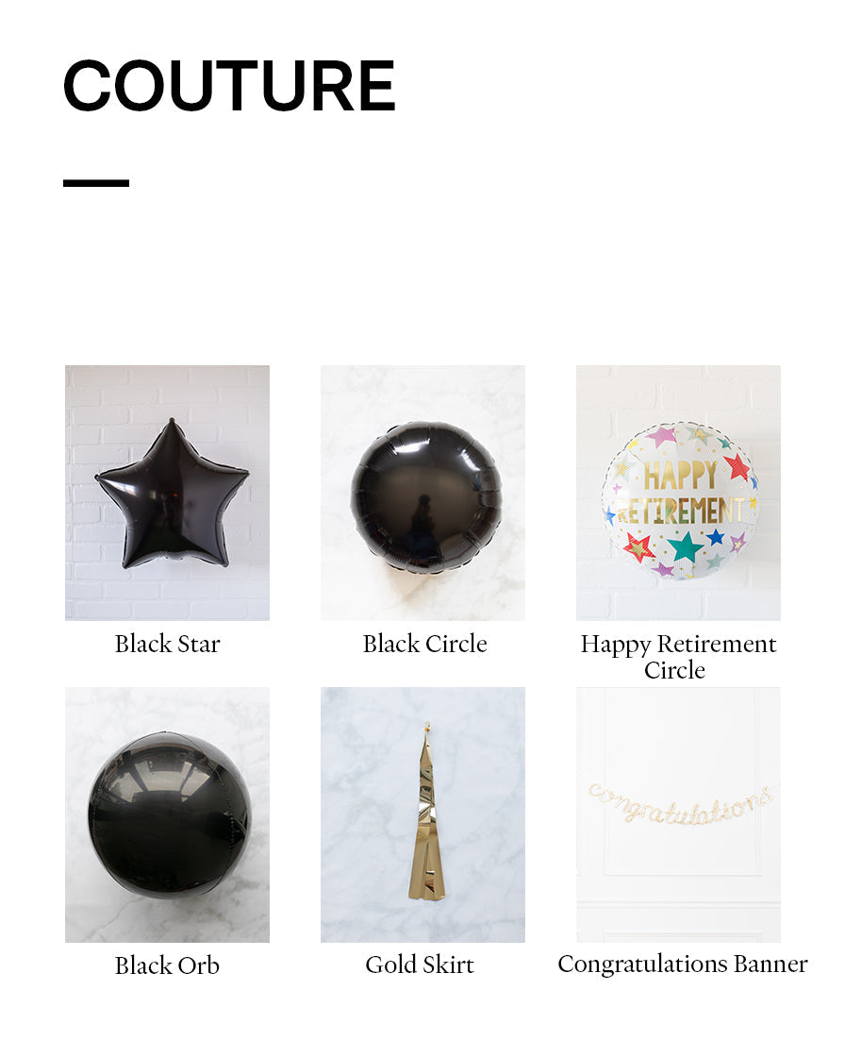
Task: Select the gold HAPPY RETIREMENT lettering on balloon
Action: coord(681,493)
